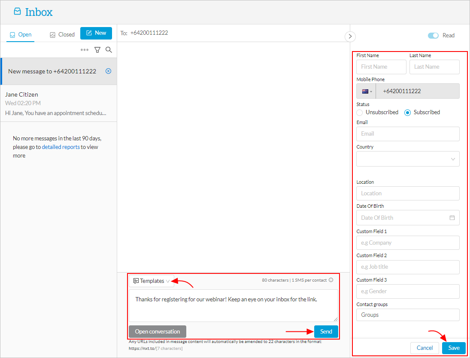470x358 pixels.
Task: Toggle the Read switch
Action: click(x=433, y=35)
